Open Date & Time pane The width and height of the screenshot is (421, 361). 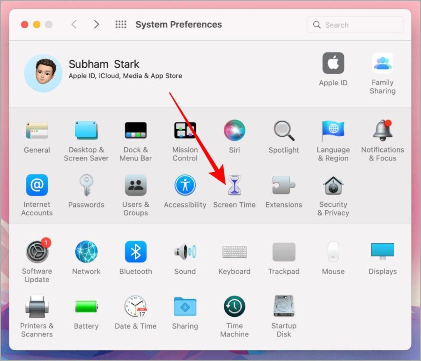tap(136, 306)
